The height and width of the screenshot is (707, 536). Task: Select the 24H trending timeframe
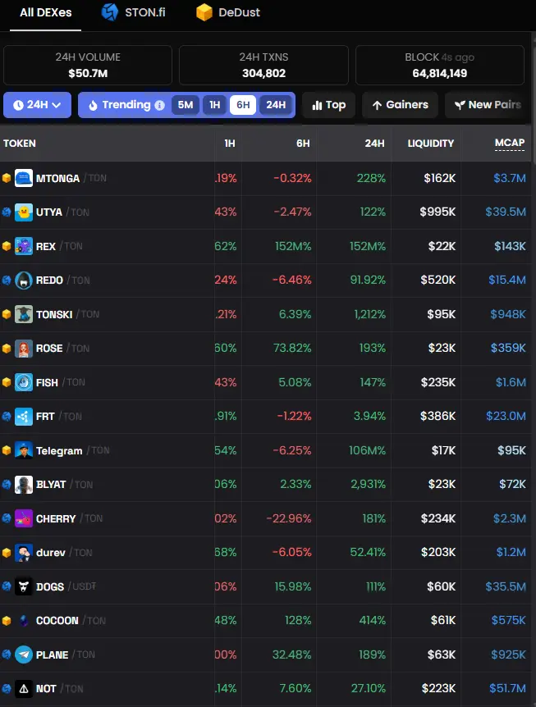pos(276,105)
